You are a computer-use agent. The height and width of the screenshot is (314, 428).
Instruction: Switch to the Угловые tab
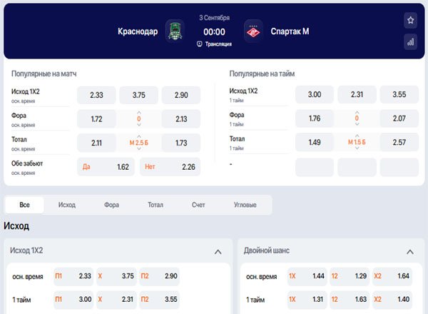click(x=245, y=205)
